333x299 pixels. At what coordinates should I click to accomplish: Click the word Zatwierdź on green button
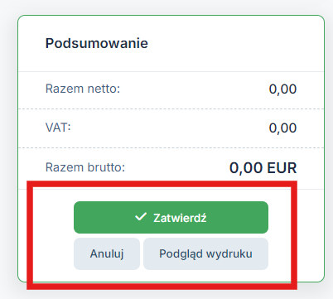point(180,218)
